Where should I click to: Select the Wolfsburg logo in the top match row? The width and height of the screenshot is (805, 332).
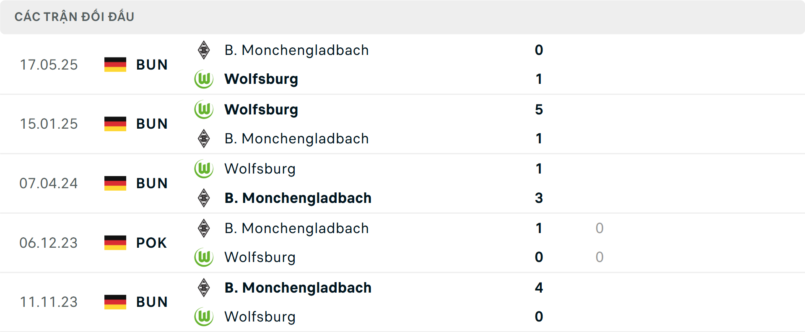coord(204,79)
